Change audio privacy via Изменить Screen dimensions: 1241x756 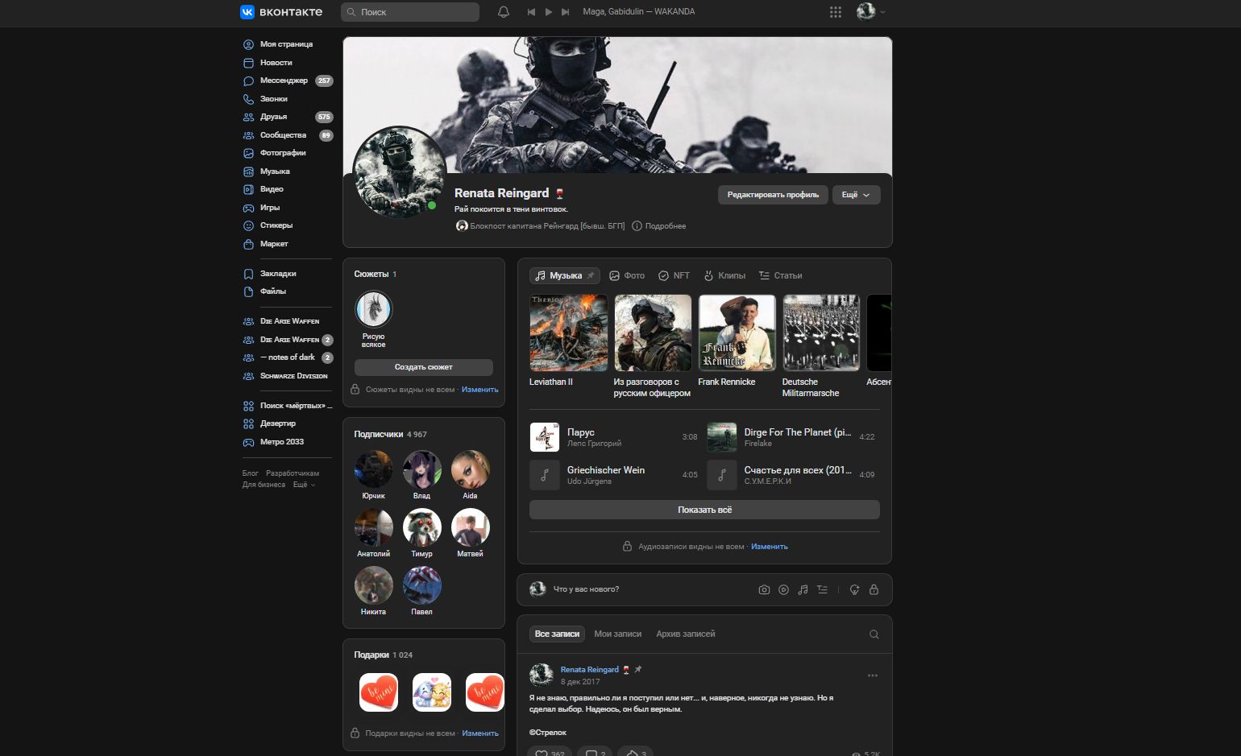coord(770,547)
